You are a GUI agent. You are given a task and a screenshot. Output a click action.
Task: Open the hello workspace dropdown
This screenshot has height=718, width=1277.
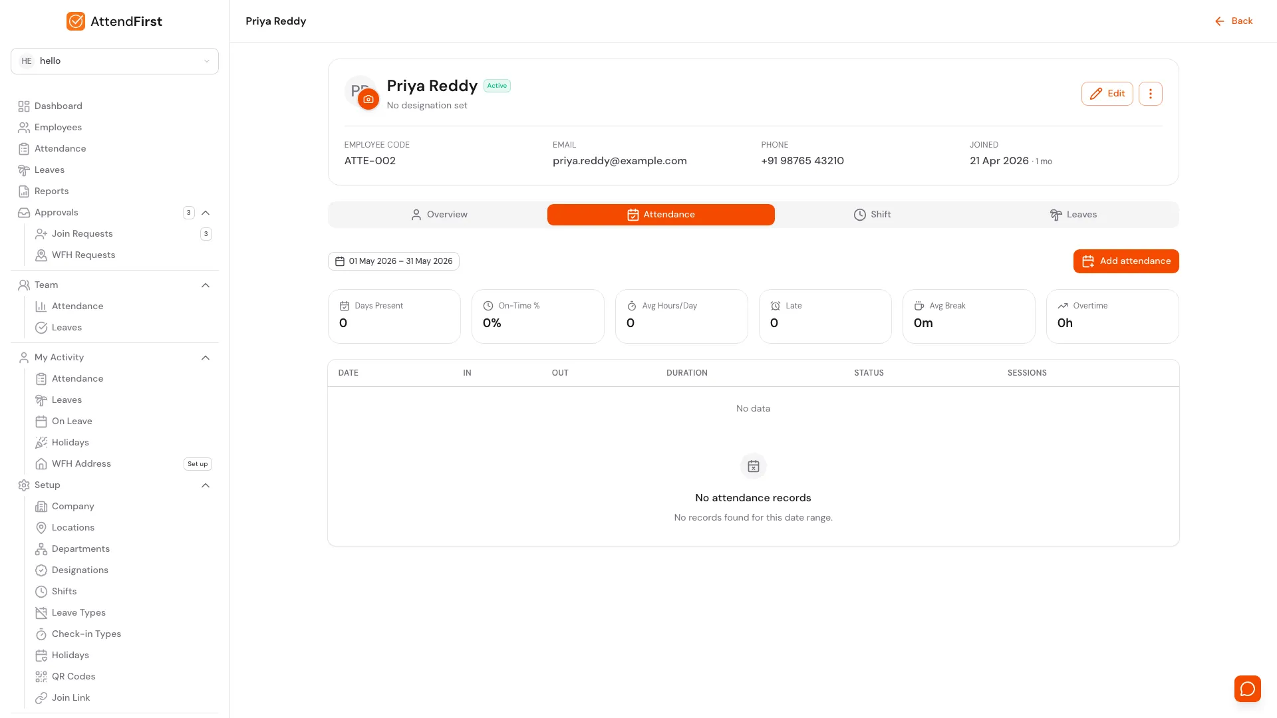coord(114,61)
